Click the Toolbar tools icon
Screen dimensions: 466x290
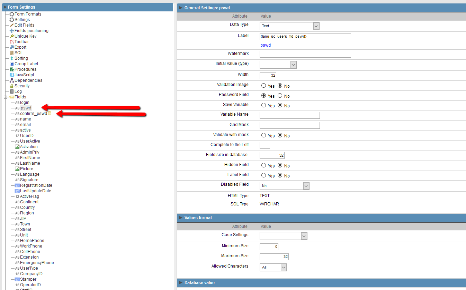pyautogui.click(x=12, y=42)
